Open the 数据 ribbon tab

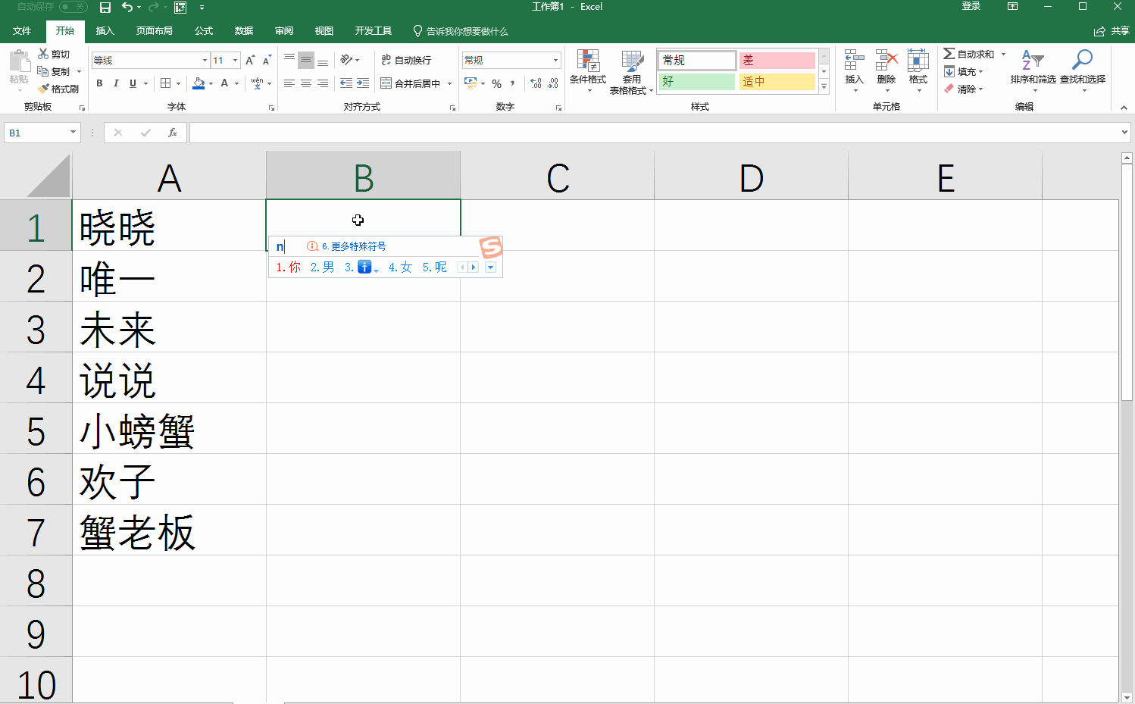pyautogui.click(x=244, y=31)
